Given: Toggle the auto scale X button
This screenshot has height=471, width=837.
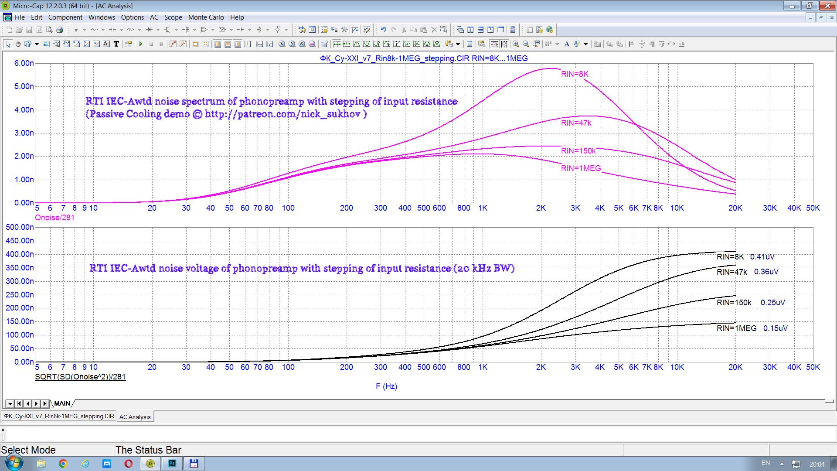Looking at the screenshot, I should (x=494, y=44).
